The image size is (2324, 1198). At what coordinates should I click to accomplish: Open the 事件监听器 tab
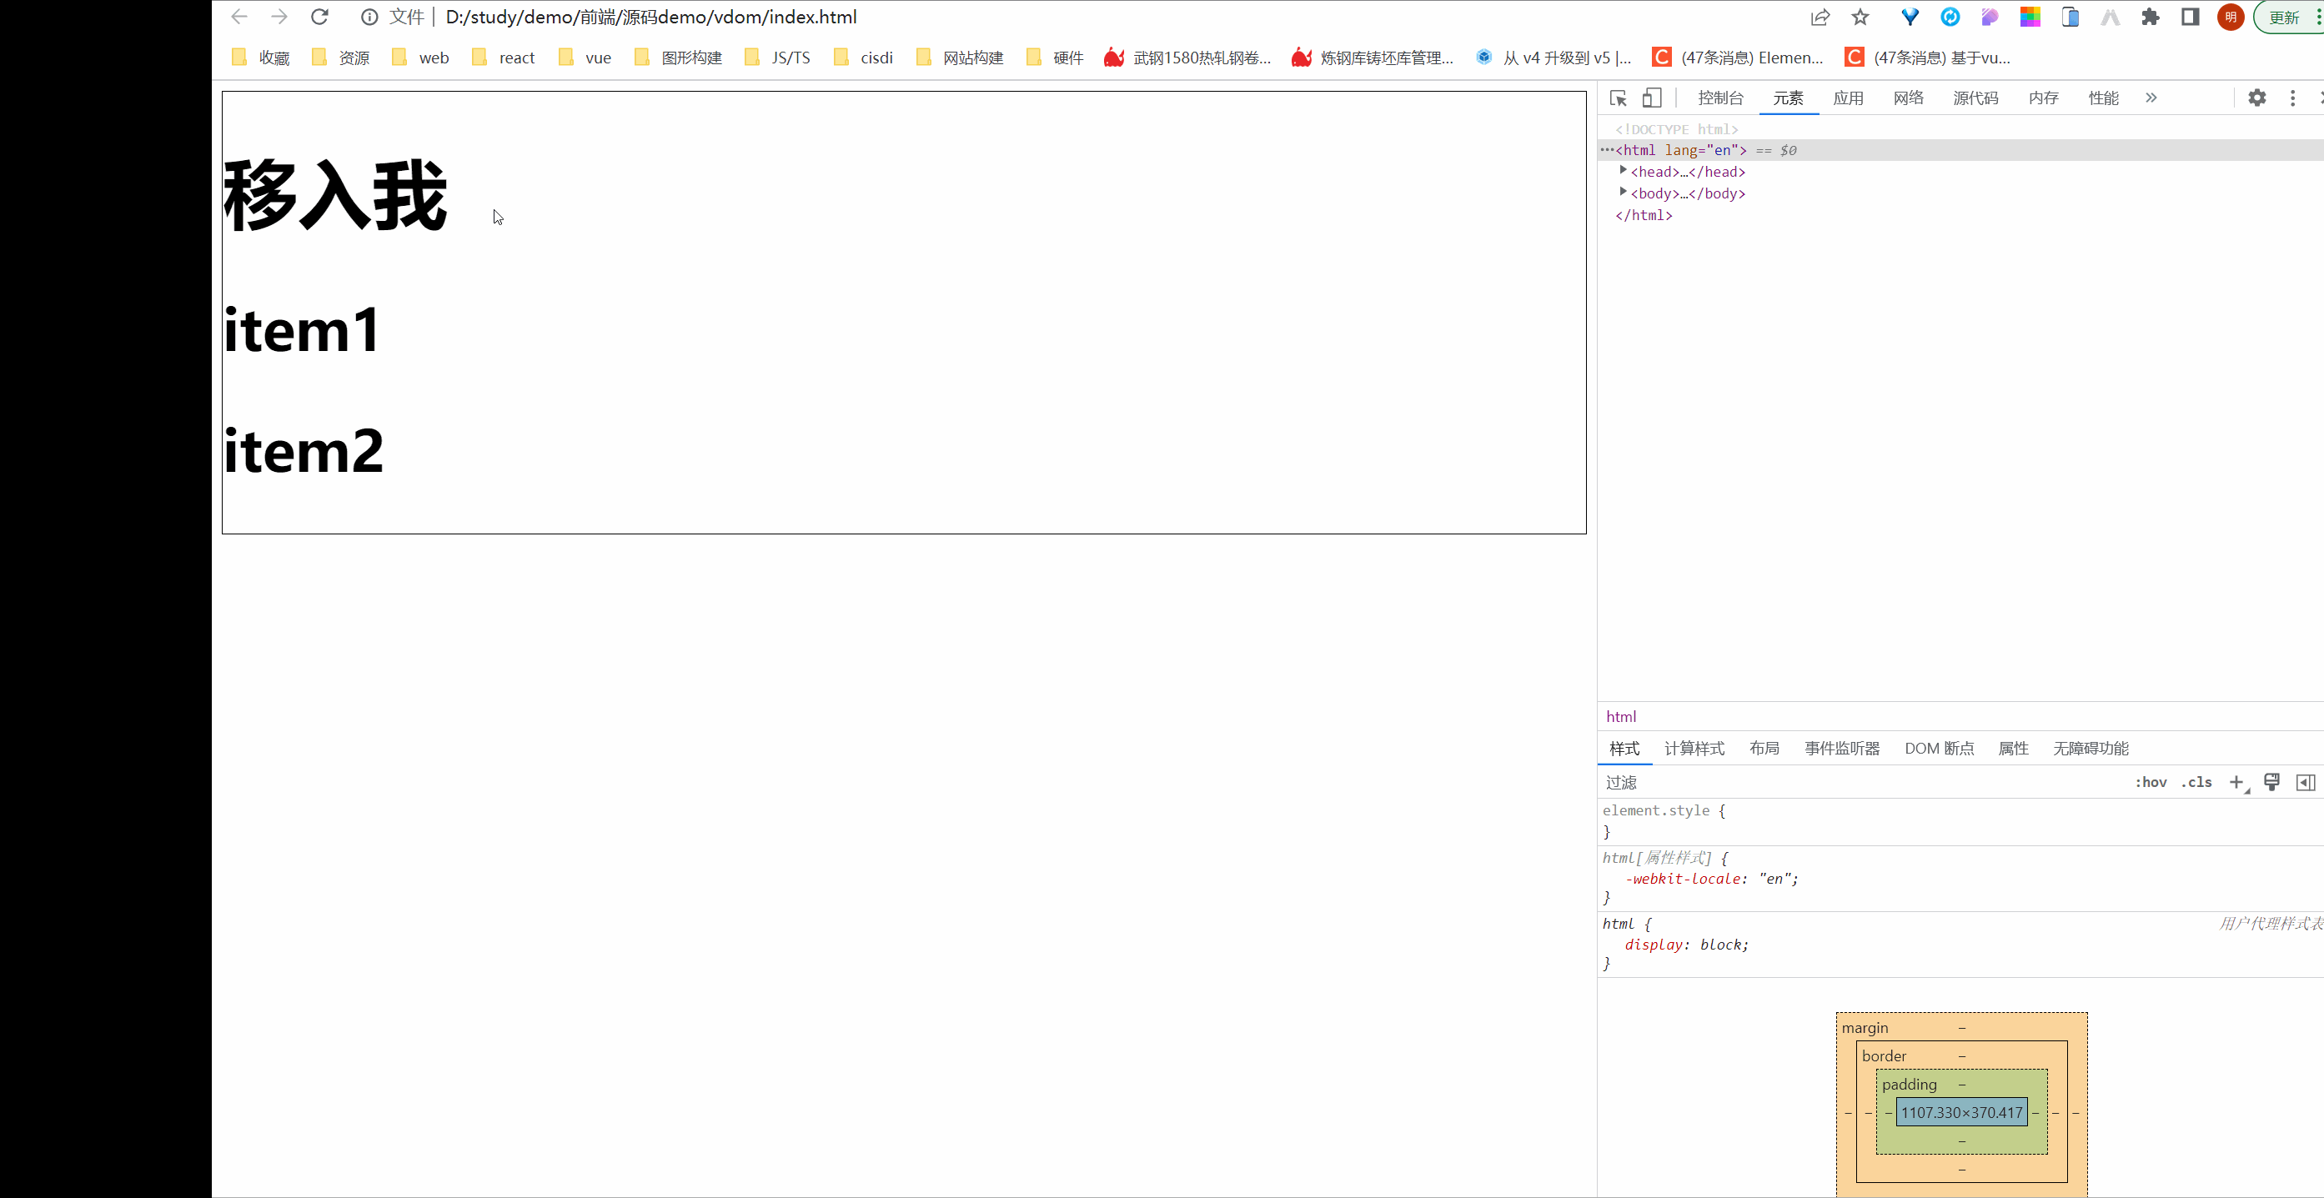pos(1842,749)
